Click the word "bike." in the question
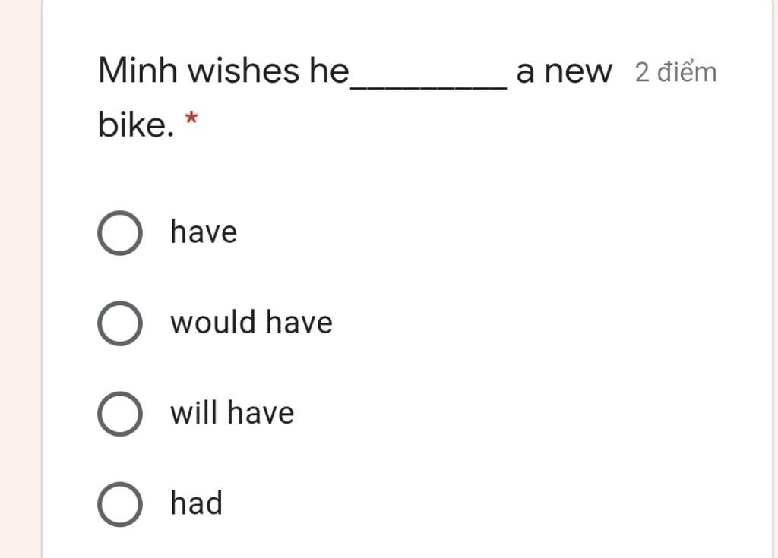Viewport: 778px width, 558px height. click(x=136, y=124)
